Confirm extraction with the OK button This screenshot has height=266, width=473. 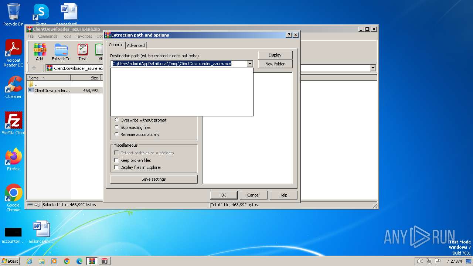pos(223,195)
